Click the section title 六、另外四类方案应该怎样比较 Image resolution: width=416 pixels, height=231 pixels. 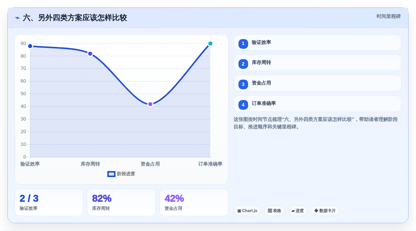point(75,18)
